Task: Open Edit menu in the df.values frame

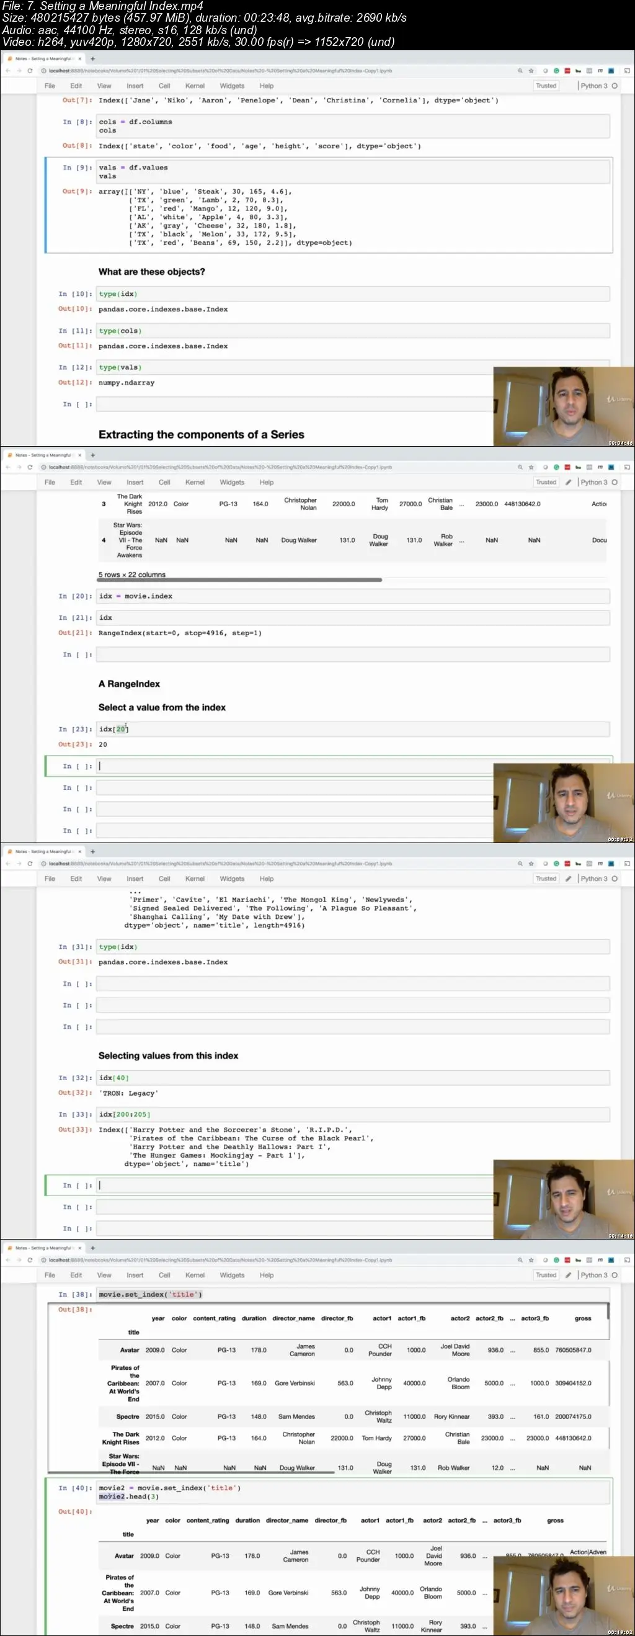Action: pos(76,86)
